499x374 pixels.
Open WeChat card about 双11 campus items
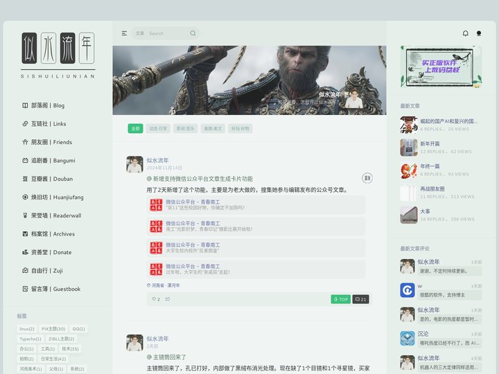pos(256,205)
